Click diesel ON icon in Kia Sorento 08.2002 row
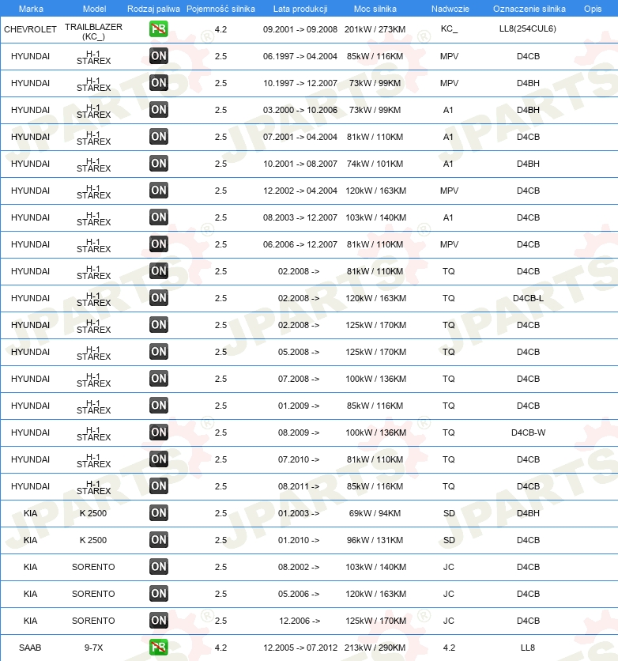Image resolution: width=618 pixels, height=661 pixels. pyautogui.click(x=159, y=567)
